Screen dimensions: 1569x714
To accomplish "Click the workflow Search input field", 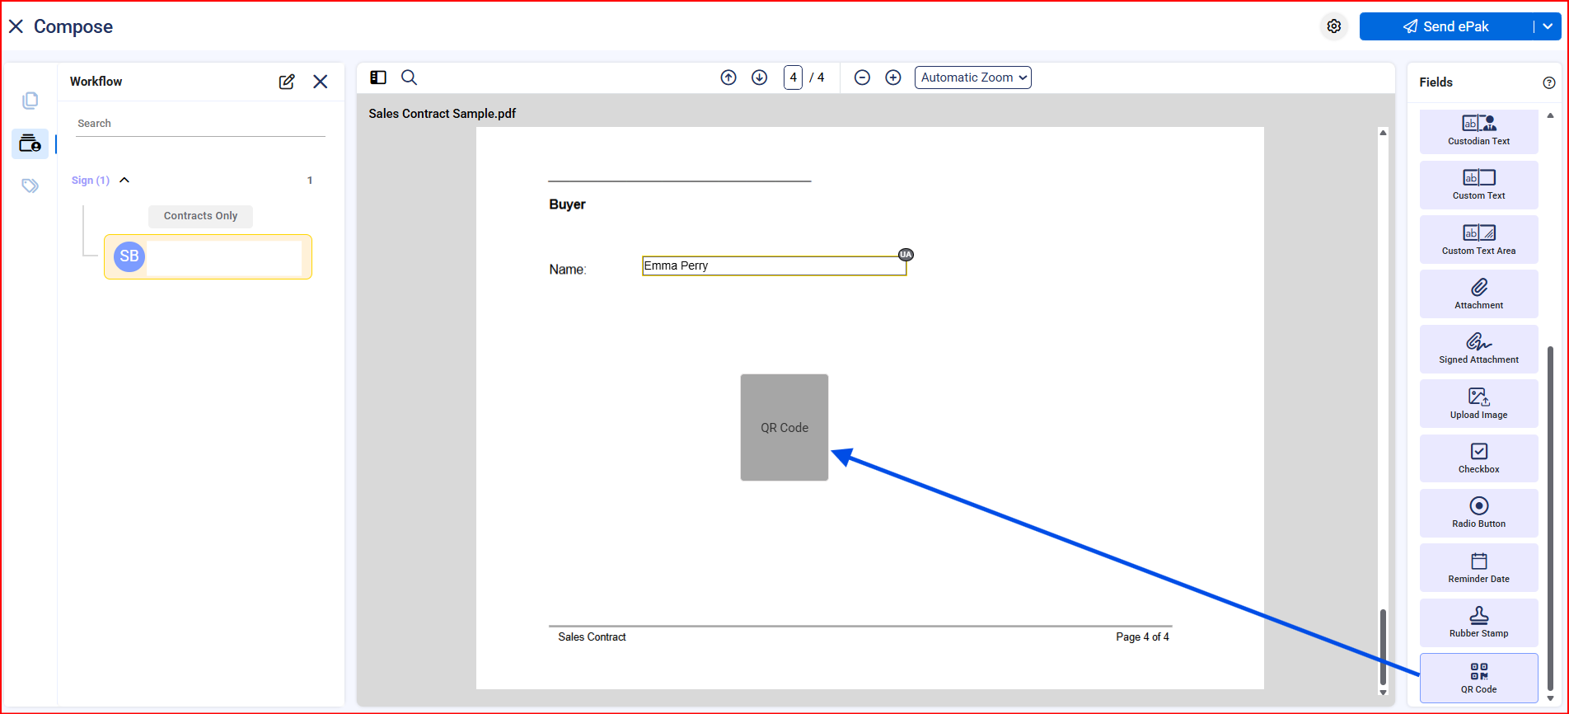I will pos(200,124).
